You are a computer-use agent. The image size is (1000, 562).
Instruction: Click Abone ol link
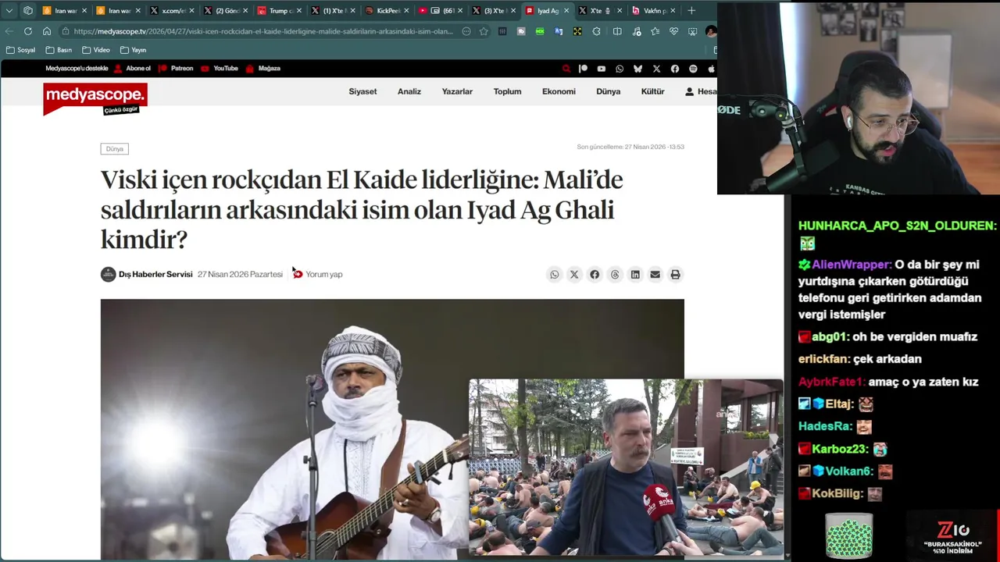(x=133, y=69)
